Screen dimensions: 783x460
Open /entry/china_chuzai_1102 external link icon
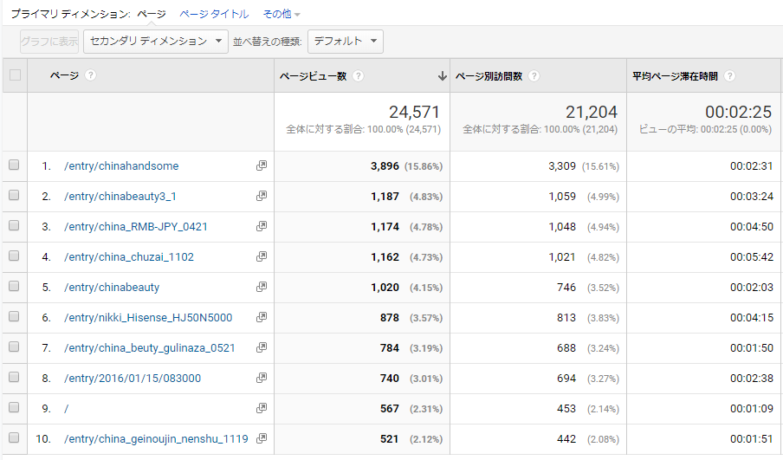tap(262, 256)
